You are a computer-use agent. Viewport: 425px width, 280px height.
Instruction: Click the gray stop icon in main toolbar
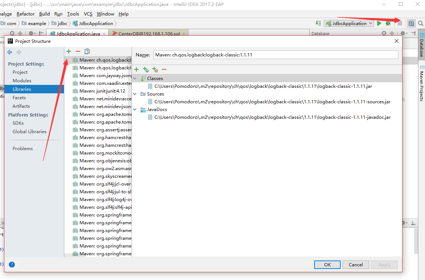pyautogui.click(x=400, y=24)
